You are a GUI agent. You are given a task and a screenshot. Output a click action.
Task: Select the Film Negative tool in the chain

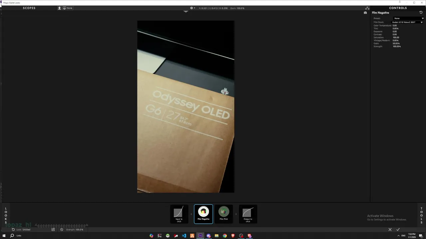203,214
